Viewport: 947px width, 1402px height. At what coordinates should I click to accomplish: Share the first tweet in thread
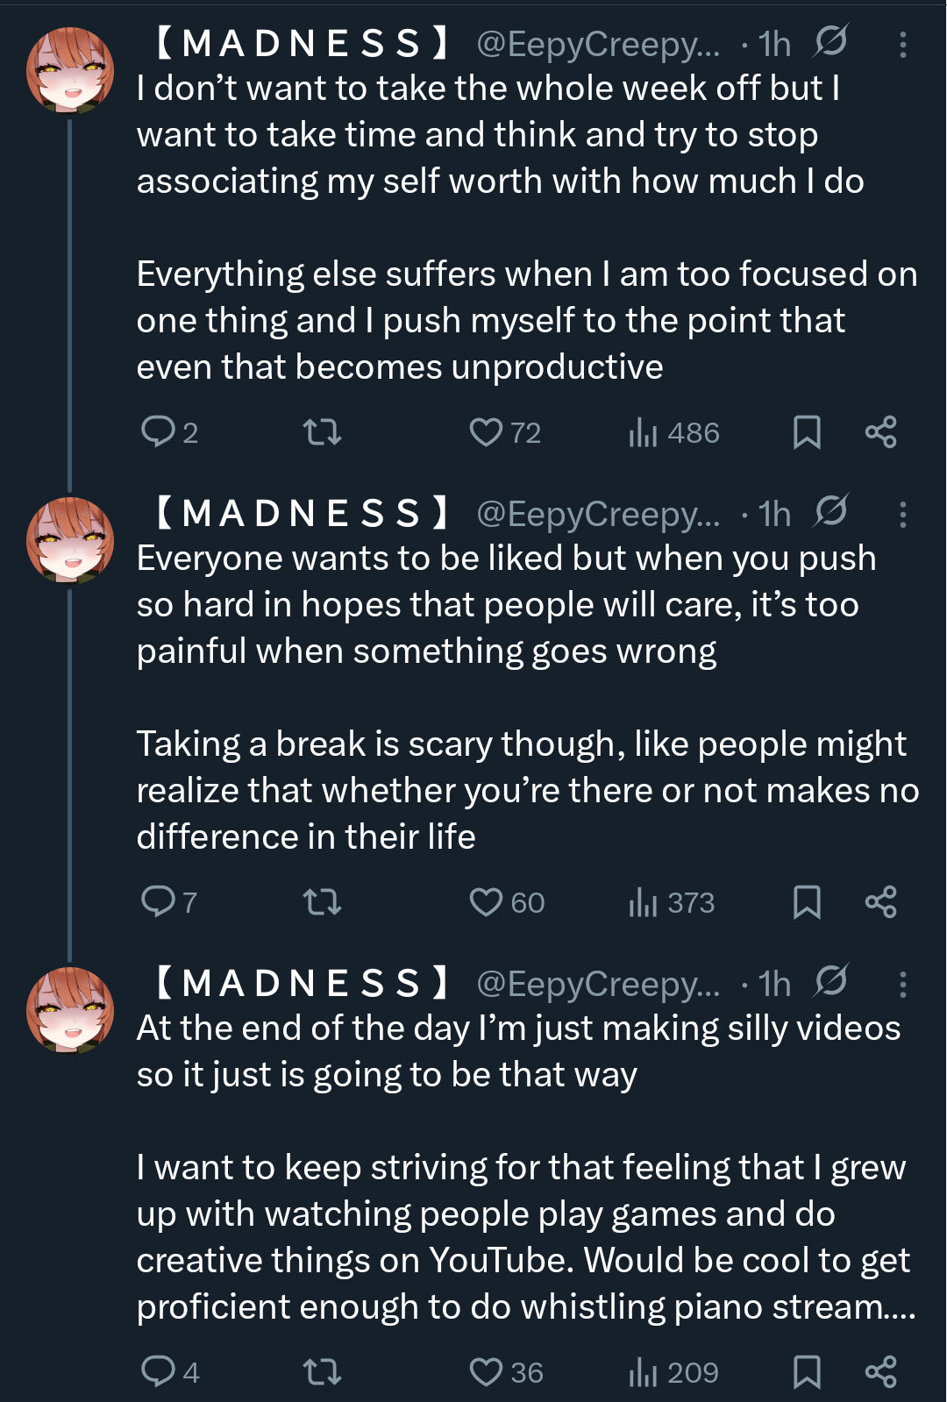(880, 431)
